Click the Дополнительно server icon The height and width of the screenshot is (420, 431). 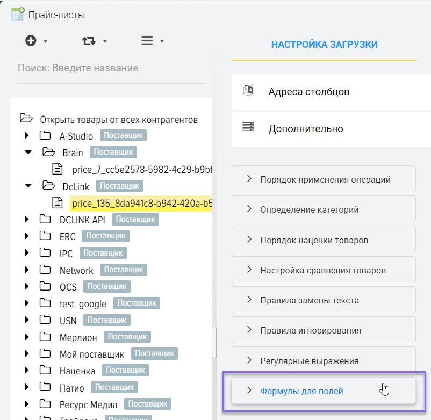coord(248,128)
